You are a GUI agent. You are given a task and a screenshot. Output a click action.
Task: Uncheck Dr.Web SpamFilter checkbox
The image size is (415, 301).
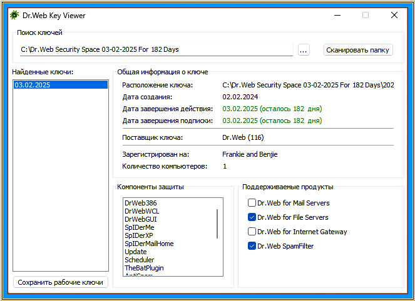[252, 246]
